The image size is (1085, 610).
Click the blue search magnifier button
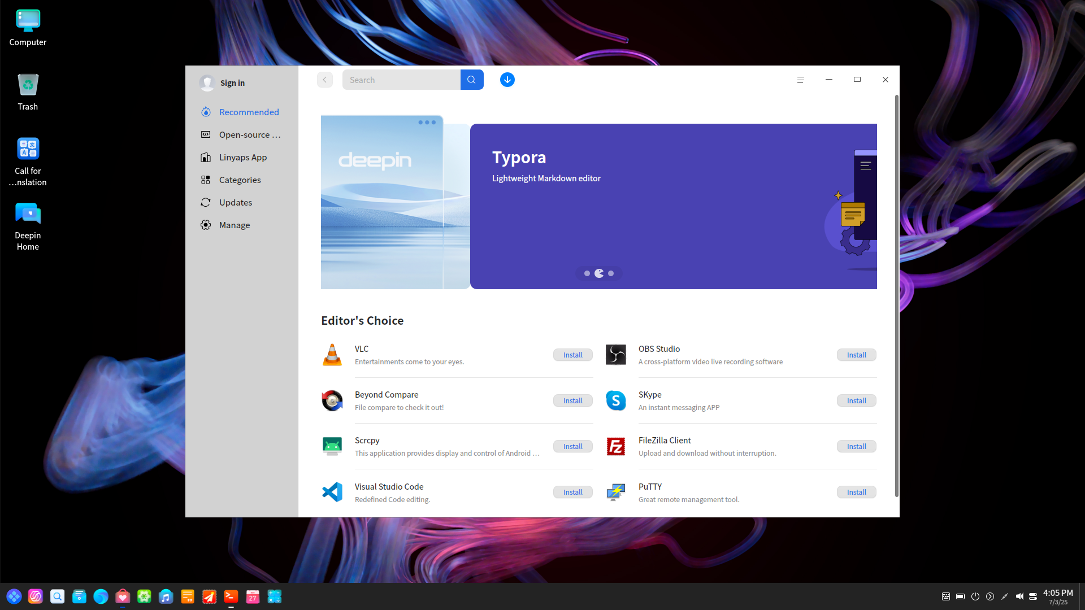[472, 80]
